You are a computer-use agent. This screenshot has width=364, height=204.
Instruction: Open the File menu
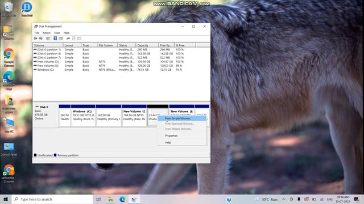36,33
